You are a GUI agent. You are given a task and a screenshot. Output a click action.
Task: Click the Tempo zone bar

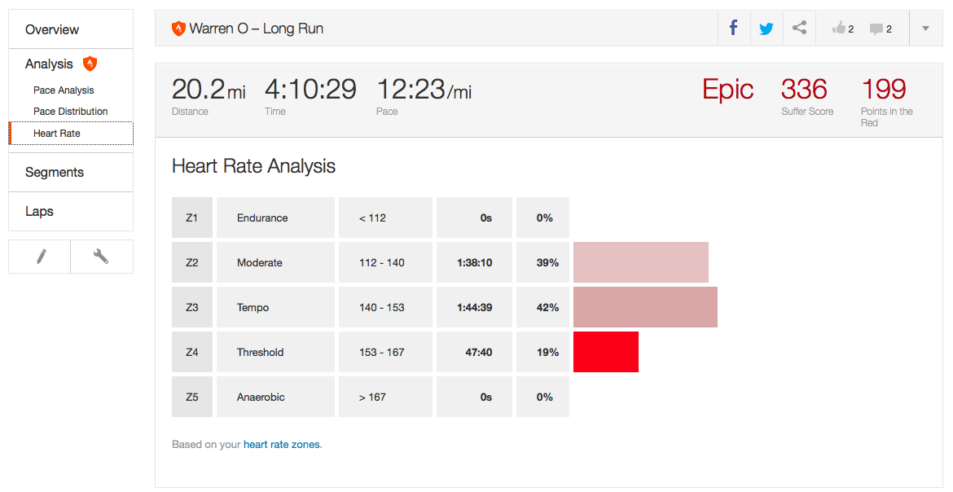[x=645, y=307]
